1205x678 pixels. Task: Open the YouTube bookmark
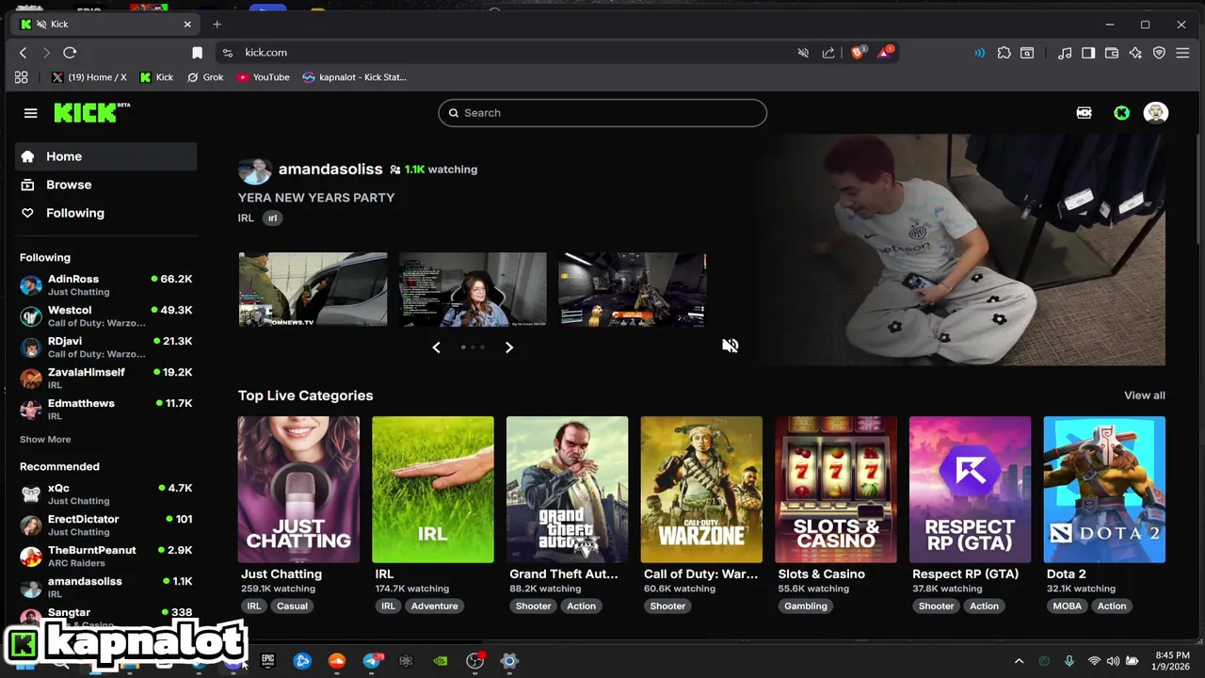point(263,77)
